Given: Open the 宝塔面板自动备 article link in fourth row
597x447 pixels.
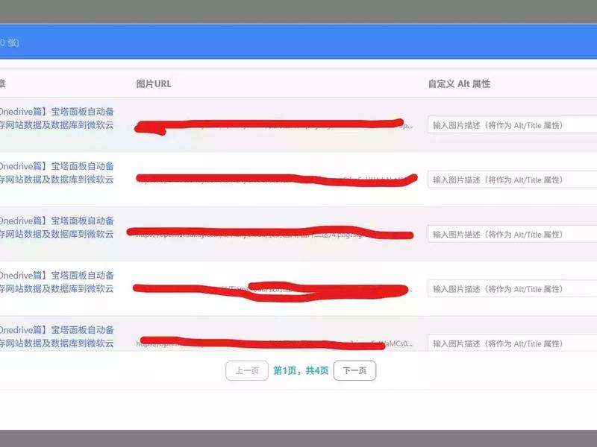Looking at the screenshot, I should (x=57, y=282).
